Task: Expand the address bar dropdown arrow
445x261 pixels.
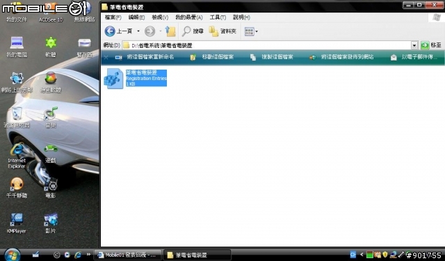Action: (414, 45)
